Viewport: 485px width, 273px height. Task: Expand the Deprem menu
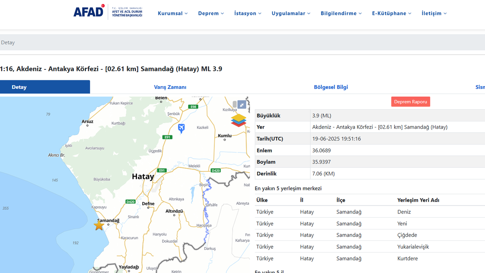tap(211, 13)
